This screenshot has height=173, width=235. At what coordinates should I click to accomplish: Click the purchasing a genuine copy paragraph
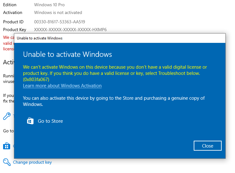[x=114, y=101]
